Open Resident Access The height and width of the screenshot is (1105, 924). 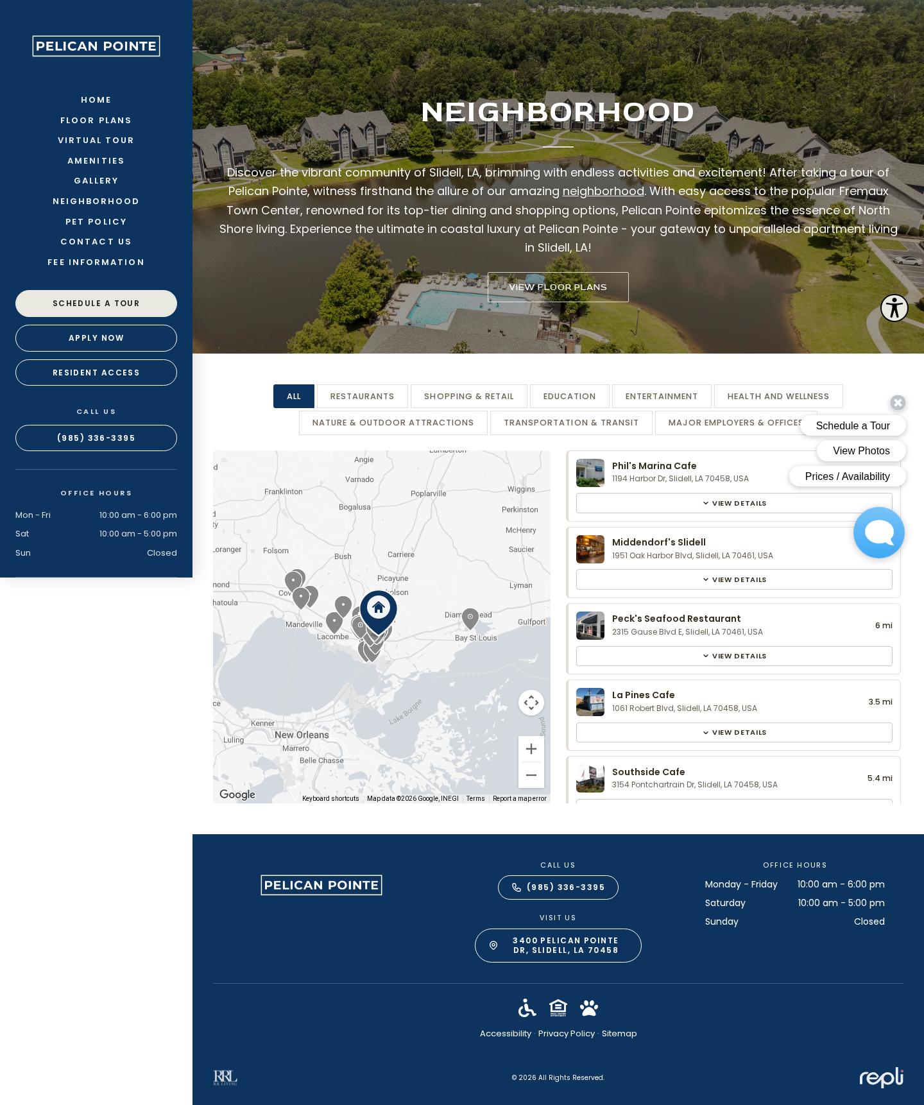(96, 373)
